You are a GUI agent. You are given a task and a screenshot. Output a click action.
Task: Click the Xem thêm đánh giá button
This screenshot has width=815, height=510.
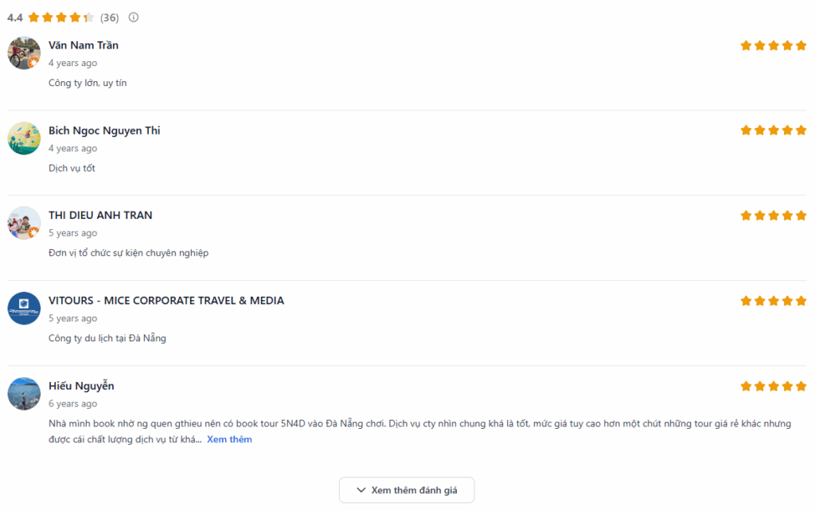point(407,490)
